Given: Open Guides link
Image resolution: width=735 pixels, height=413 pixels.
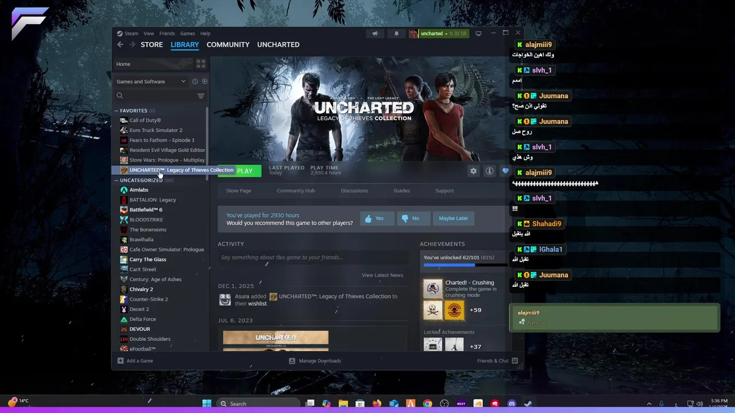Looking at the screenshot, I should [x=401, y=190].
